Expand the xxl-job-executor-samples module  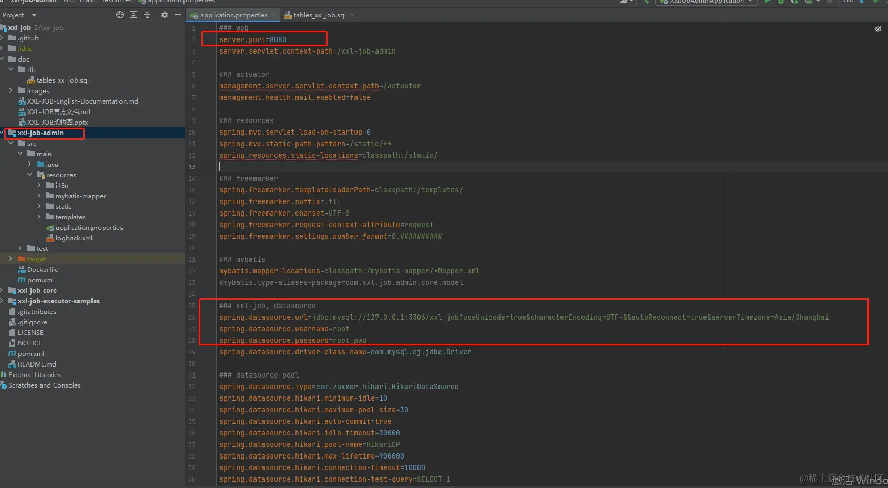pyautogui.click(x=2, y=301)
